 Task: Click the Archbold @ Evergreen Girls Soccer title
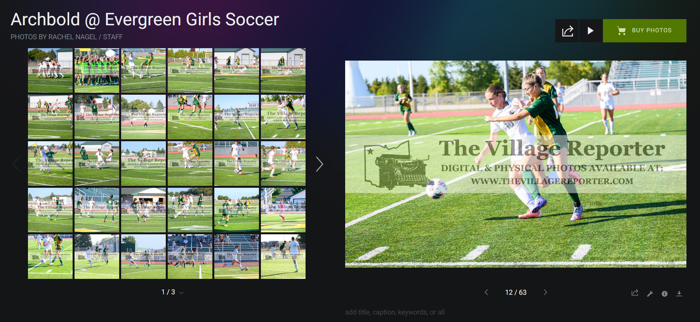(145, 20)
